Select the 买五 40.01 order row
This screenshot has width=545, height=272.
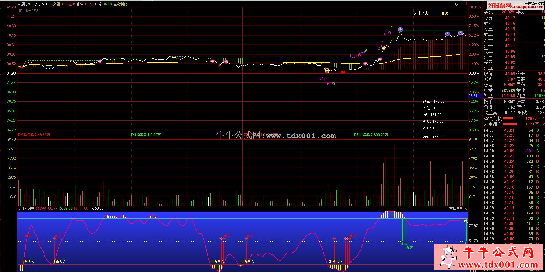pyautogui.click(x=514, y=68)
